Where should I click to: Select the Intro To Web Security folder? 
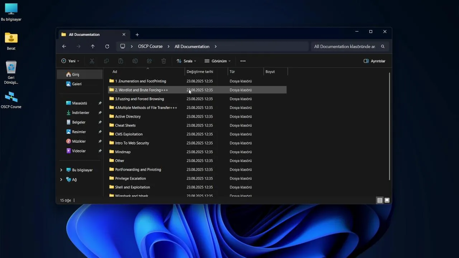(197, 143)
